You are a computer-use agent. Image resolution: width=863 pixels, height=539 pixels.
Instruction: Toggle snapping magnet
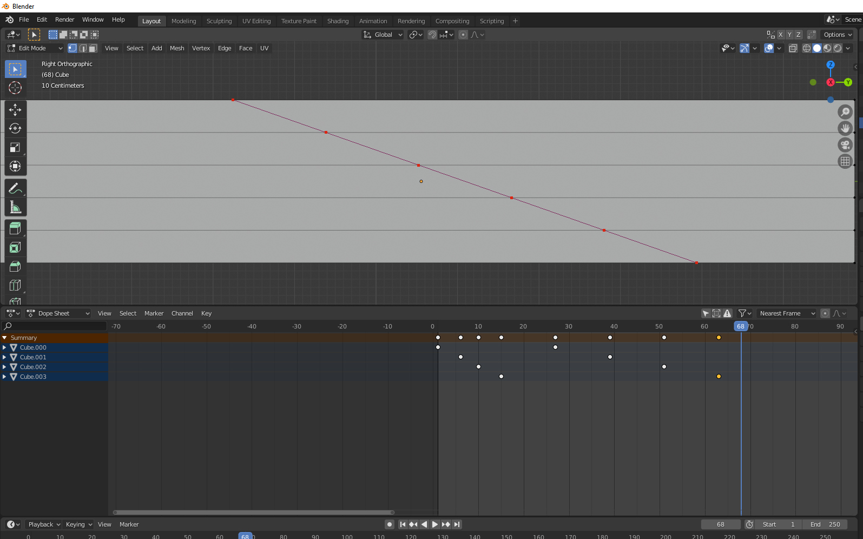[432, 35]
